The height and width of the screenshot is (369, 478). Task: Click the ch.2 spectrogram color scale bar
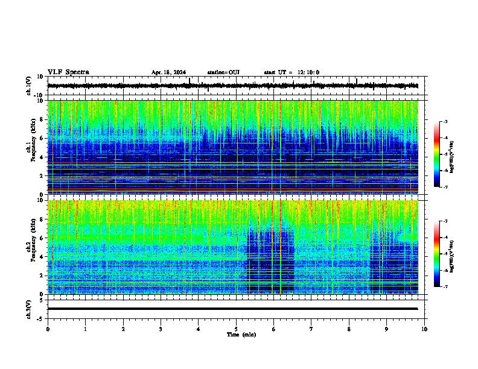pyautogui.click(x=437, y=254)
